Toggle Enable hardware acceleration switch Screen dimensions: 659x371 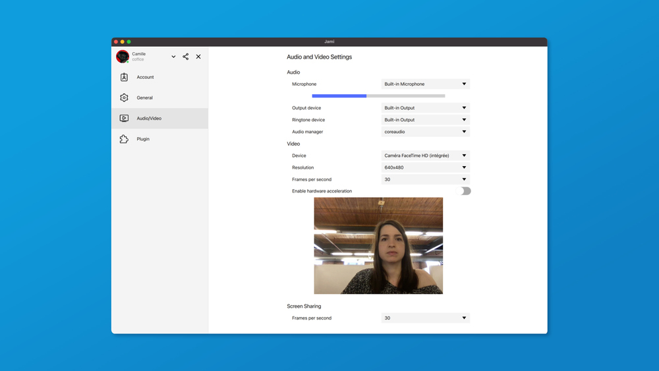click(x=464, y=190)
